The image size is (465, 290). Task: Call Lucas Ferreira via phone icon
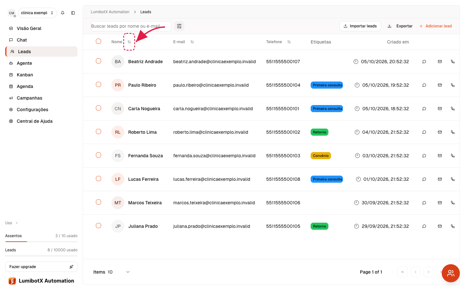point(453,179)
